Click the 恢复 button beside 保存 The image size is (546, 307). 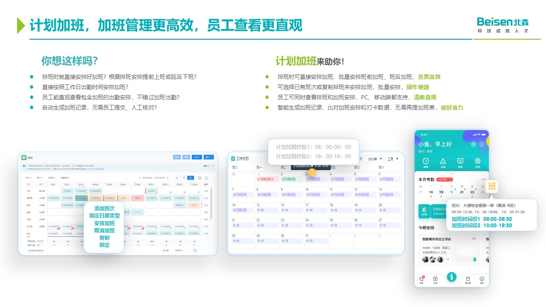pos(186,157)
